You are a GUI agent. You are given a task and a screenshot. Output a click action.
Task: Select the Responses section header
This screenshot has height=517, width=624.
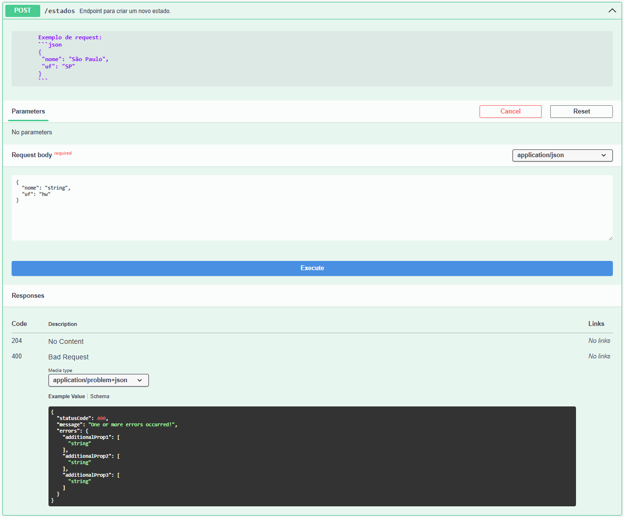(x=28, y=295)
